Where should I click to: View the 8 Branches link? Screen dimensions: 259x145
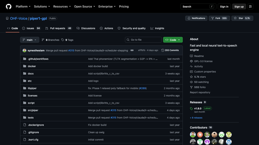coord(50,40)
